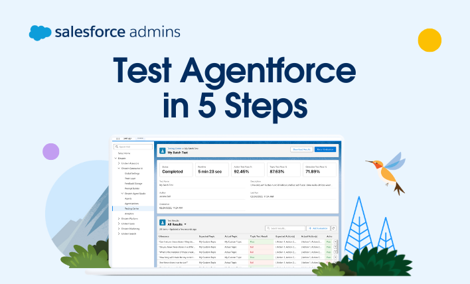Expand the Einstein Marketing node
This screenshot has width=470, height=284.
[x=119, y=228]
